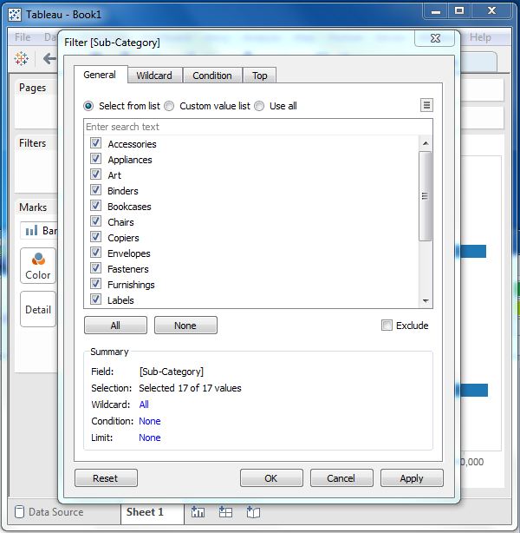
Task: Click the Color marks card button
Action: tap(38, 266)
